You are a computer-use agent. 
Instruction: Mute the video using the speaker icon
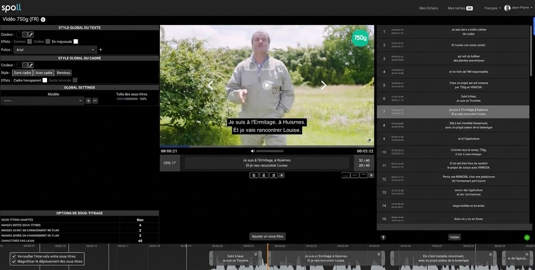[x=252, y=151]
